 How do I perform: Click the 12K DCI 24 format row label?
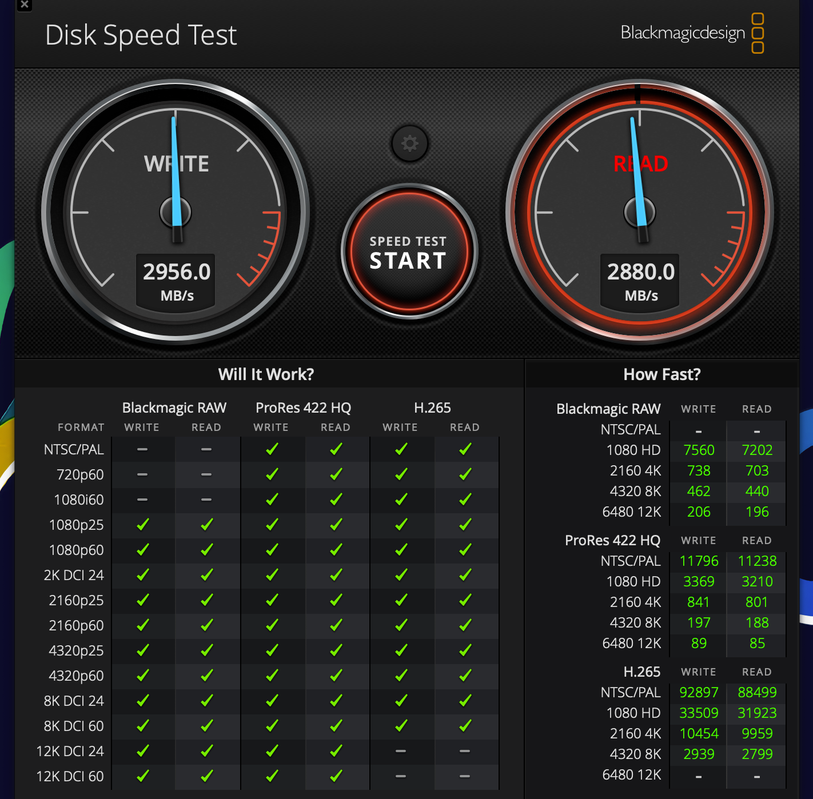[x=70, y=752]
